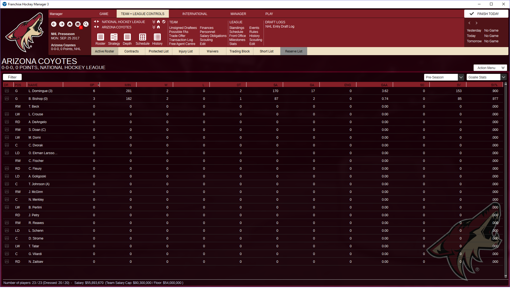Open the Goalie Stats dropdown

point(486,77)
